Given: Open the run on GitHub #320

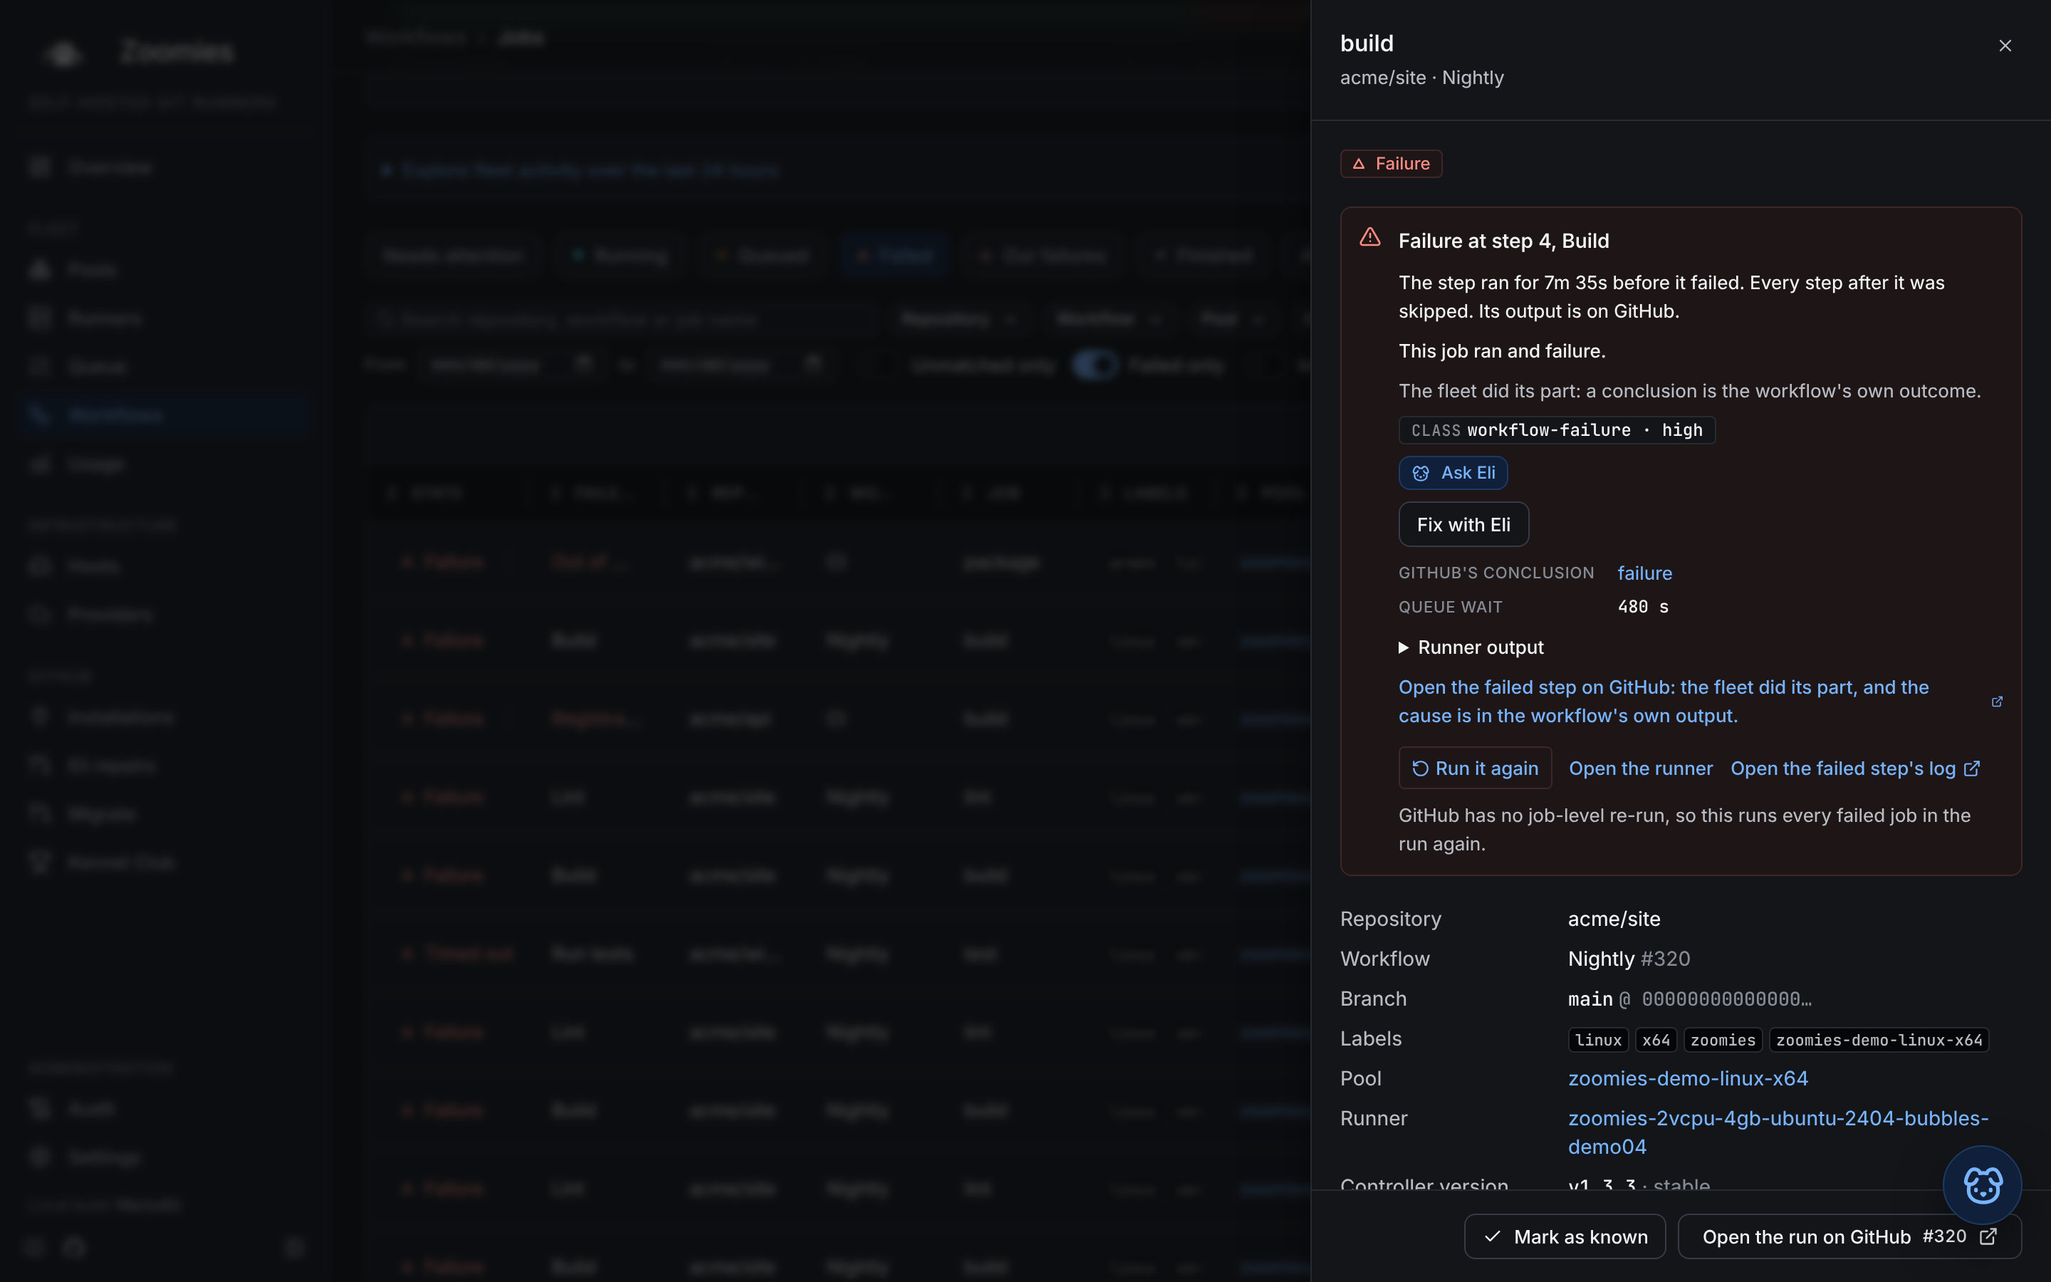Looking at the screenshot, I should point(1849,1237).
